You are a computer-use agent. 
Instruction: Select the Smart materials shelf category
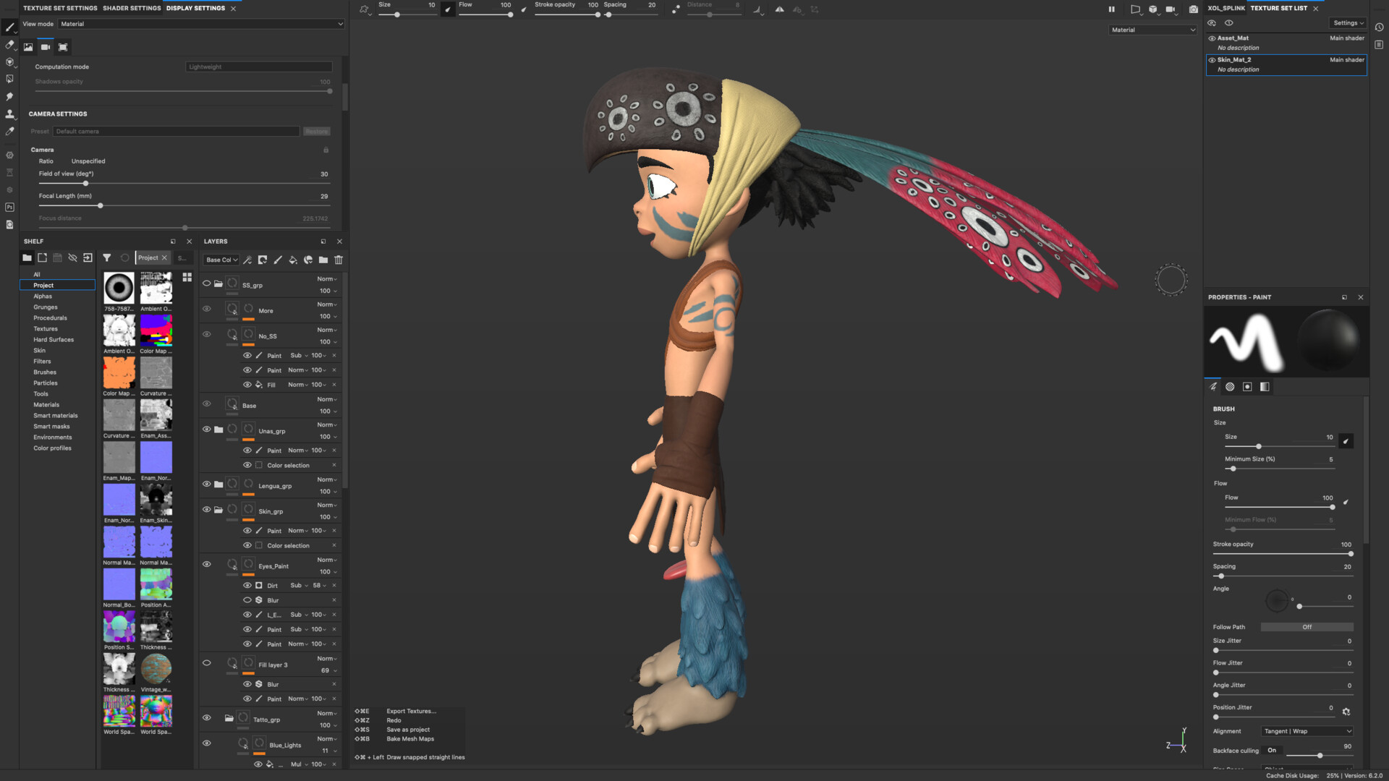point(56,416)
